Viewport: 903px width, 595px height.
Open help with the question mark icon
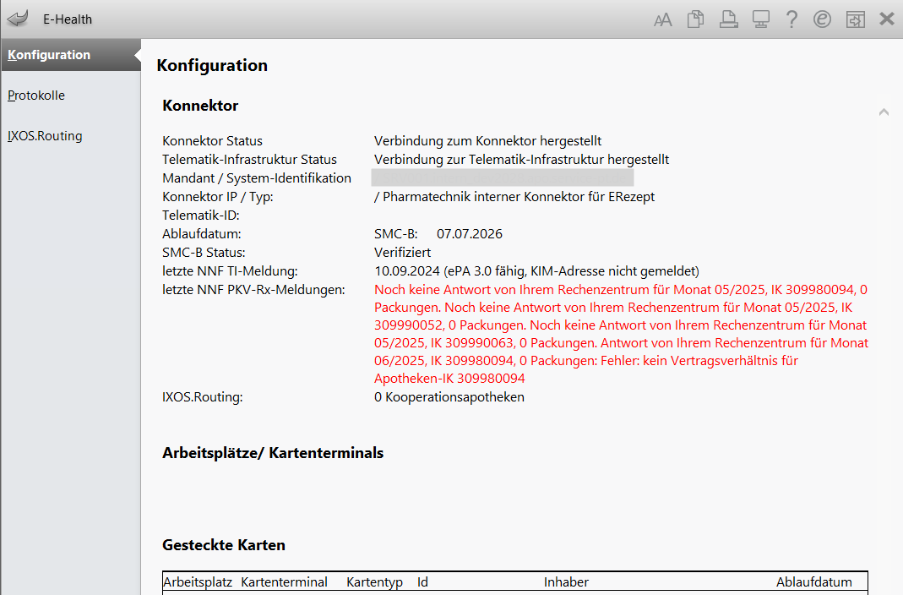tap(791, 19)
